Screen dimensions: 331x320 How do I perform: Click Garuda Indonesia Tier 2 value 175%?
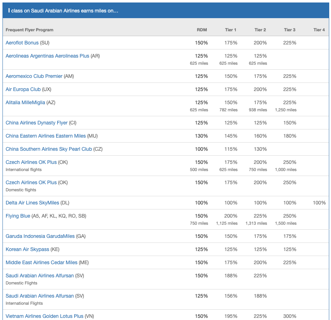coord(260,236)
